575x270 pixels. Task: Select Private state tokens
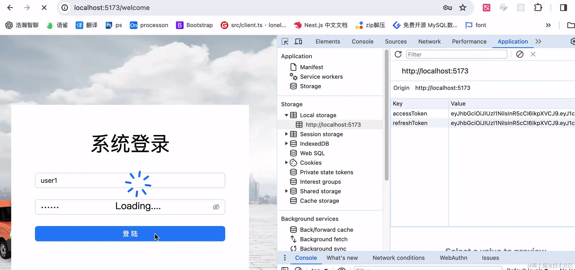[x=327, y=172]
